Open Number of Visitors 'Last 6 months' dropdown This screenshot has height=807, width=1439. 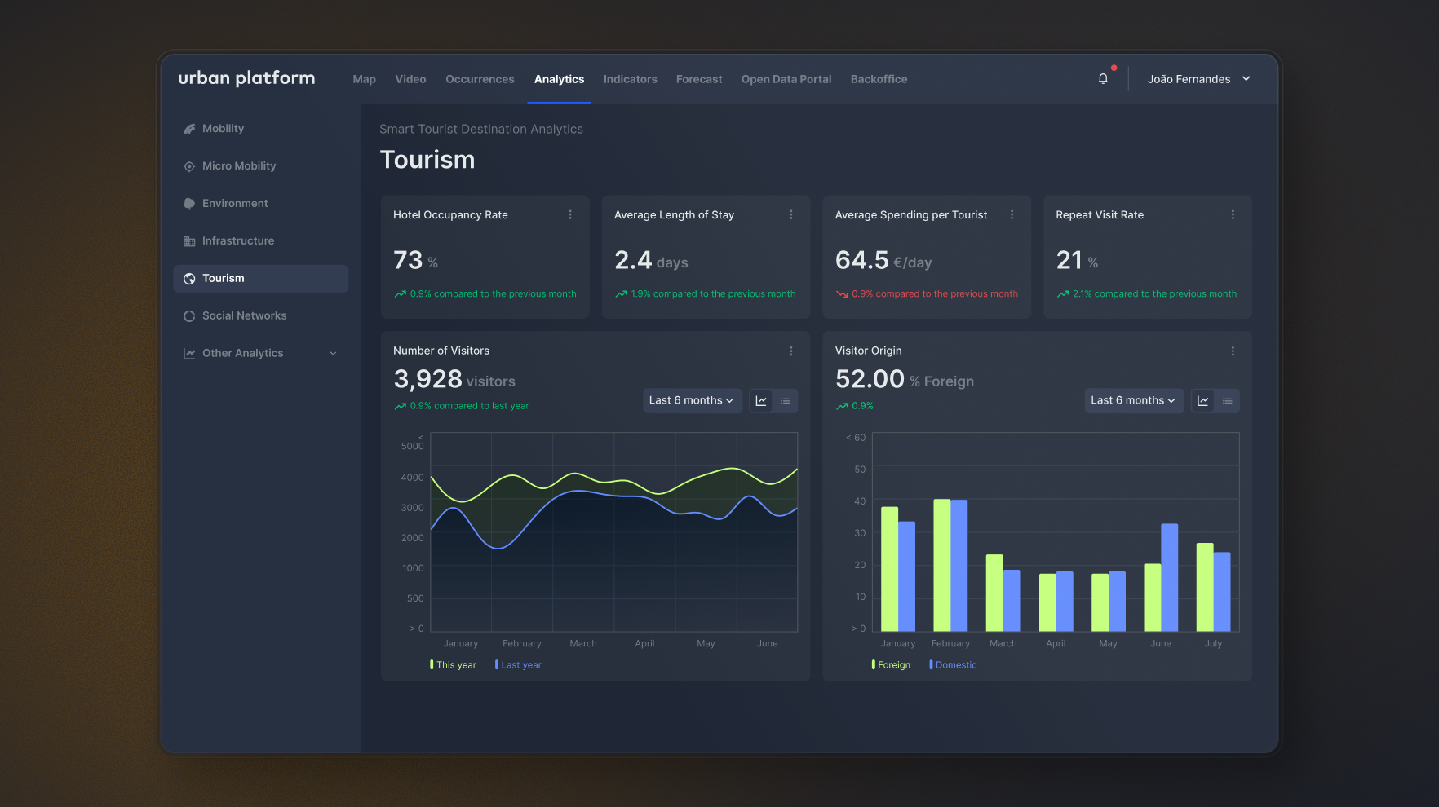(x=691, y=401)
